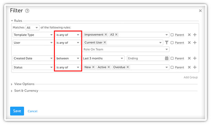The image size is (211, 125).
Task: Click the funnel filter icon in User row
Action: click(x=167, y=43)
